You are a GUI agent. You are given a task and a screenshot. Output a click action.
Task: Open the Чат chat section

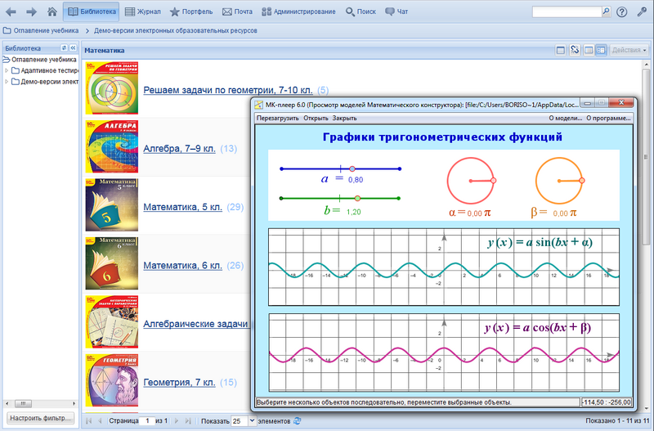(x=396, y=12)
